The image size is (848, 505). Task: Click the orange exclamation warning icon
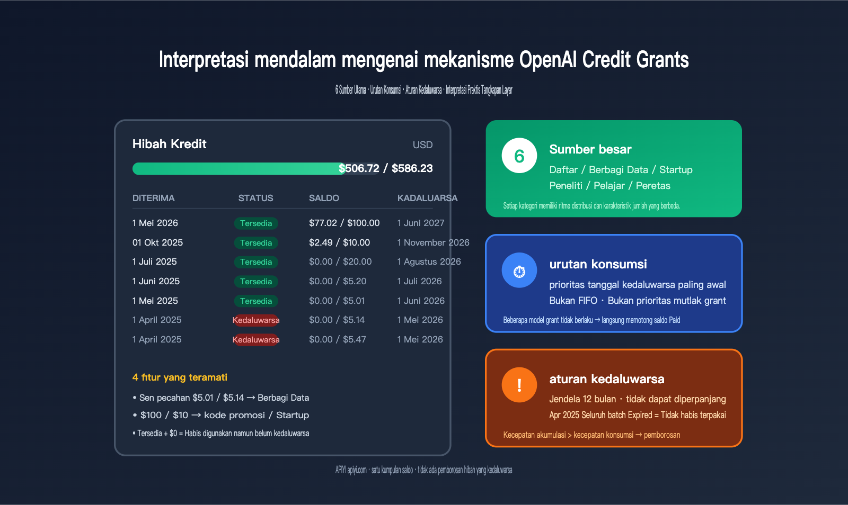[519, 385]
